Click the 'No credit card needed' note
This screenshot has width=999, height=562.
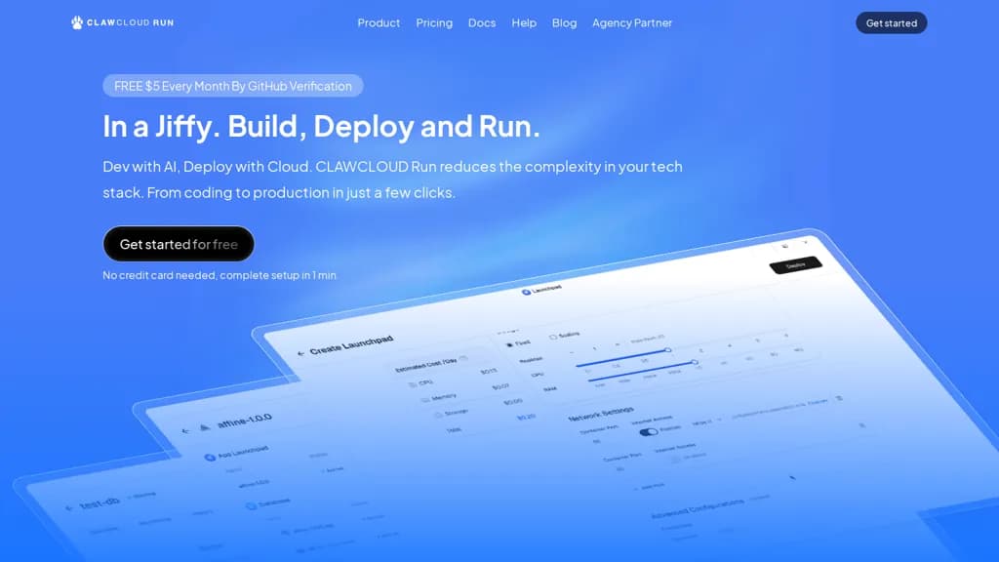click(220, 275)
